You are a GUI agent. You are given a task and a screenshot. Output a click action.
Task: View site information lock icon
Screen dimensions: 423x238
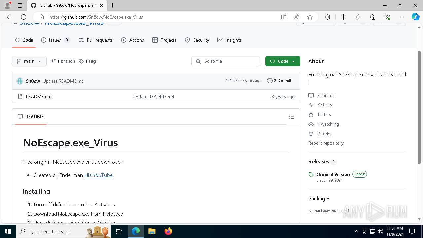[42, 17]
